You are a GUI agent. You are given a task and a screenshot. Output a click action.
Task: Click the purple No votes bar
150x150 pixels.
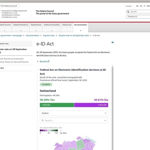tap(91, 105)
